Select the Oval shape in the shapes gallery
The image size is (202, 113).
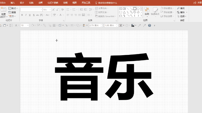[138, 9]
